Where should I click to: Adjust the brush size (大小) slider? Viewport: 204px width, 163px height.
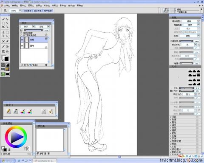(187, 88)
